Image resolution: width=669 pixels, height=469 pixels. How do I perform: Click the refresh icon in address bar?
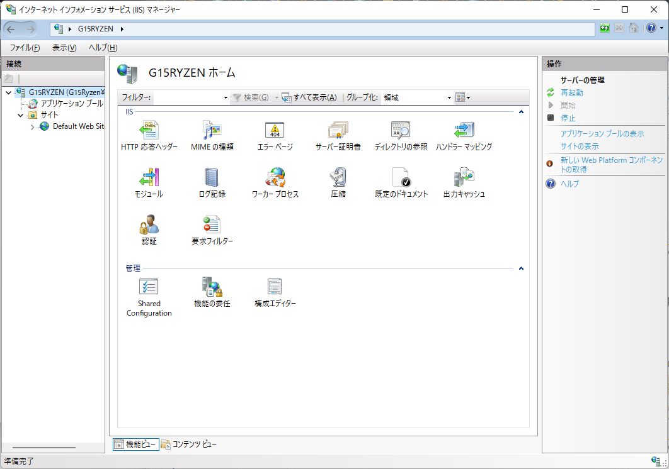[x=605, y=28]
